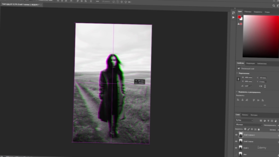Switch to the Коррекция tab
The width and height of the screenshot is (279, 157).
point(251,63)
